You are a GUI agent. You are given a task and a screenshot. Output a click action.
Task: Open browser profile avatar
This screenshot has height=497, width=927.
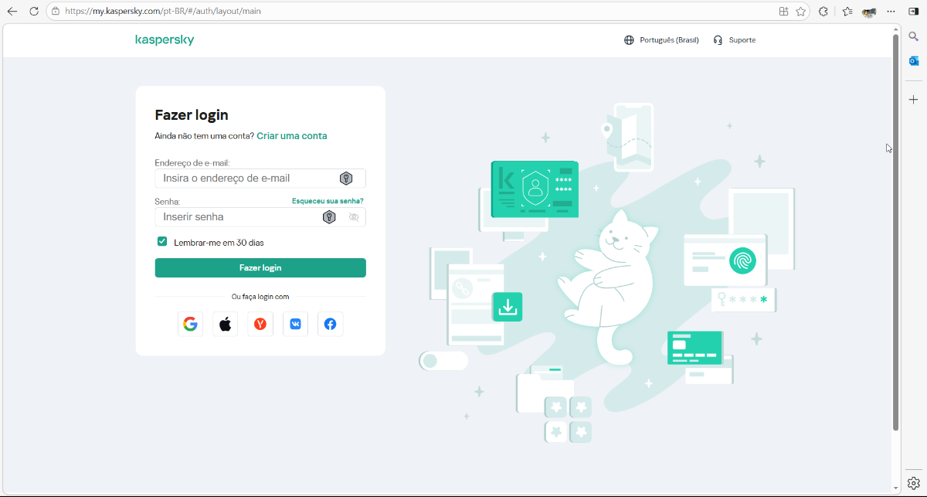pyautogui.click(x=869, y=12)
